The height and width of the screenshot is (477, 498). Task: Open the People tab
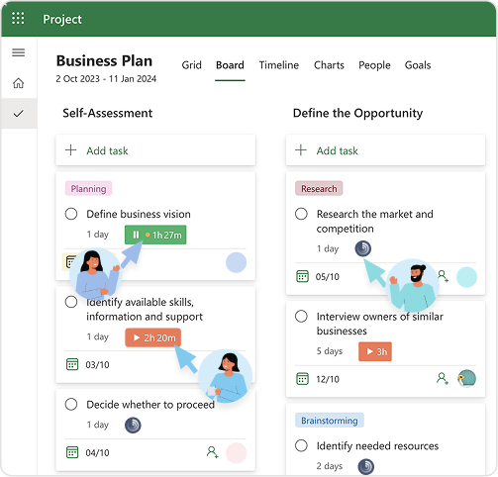[374, 65]
